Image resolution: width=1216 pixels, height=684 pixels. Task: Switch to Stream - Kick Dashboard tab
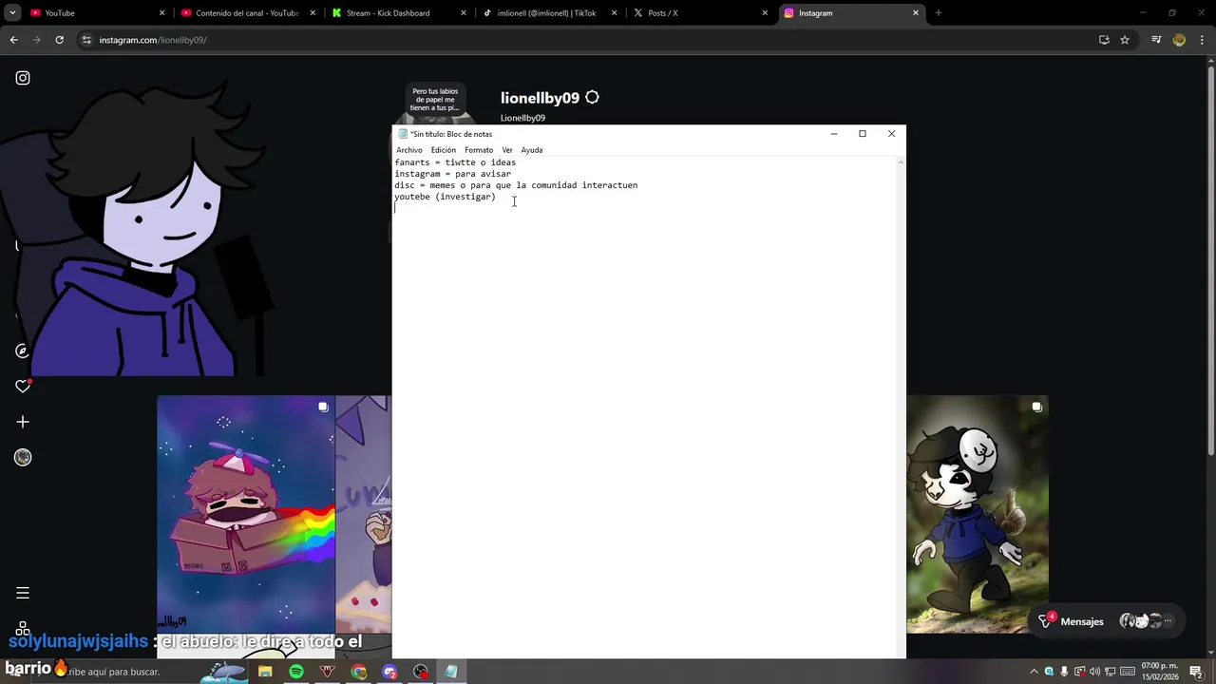(x=397, y=13)
